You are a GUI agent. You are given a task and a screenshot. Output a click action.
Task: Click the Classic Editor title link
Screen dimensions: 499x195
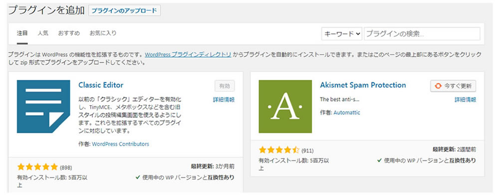[101, 85]
